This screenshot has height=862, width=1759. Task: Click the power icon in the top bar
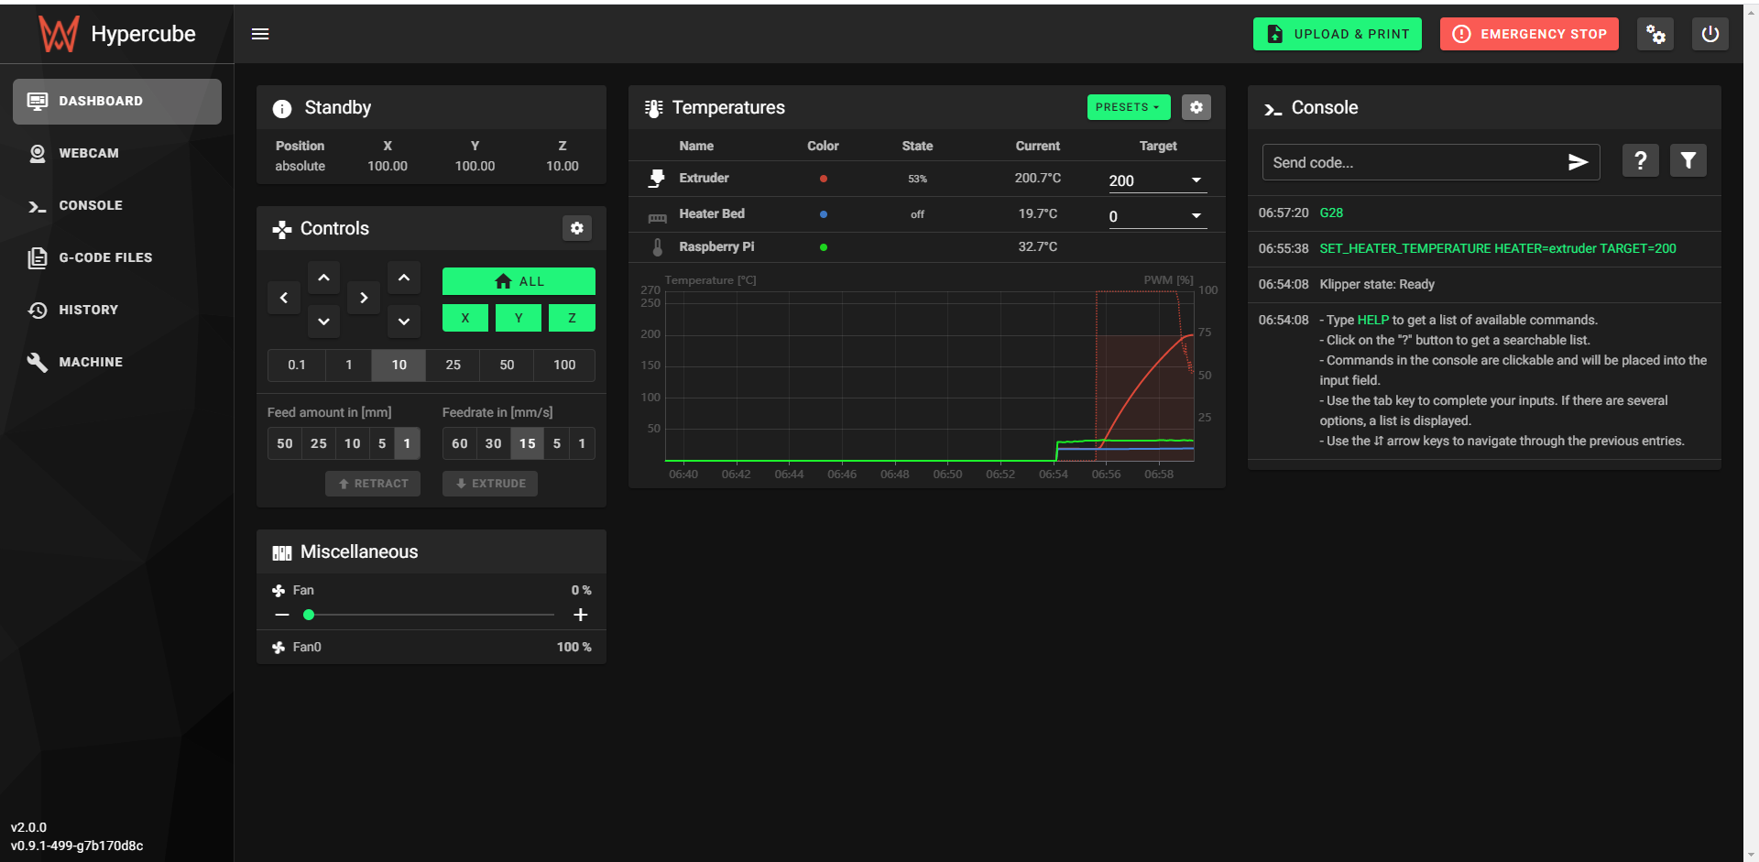(x=1710, y=34)
